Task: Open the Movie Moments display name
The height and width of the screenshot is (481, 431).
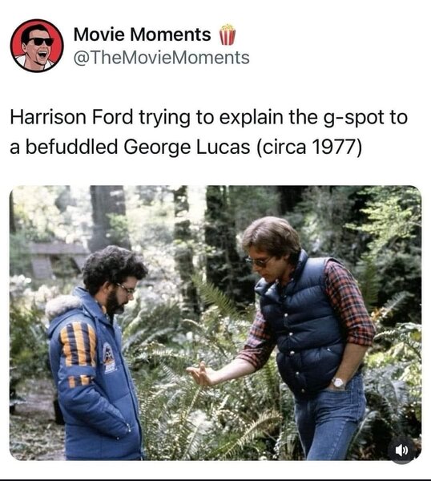Action: point(143,34)
